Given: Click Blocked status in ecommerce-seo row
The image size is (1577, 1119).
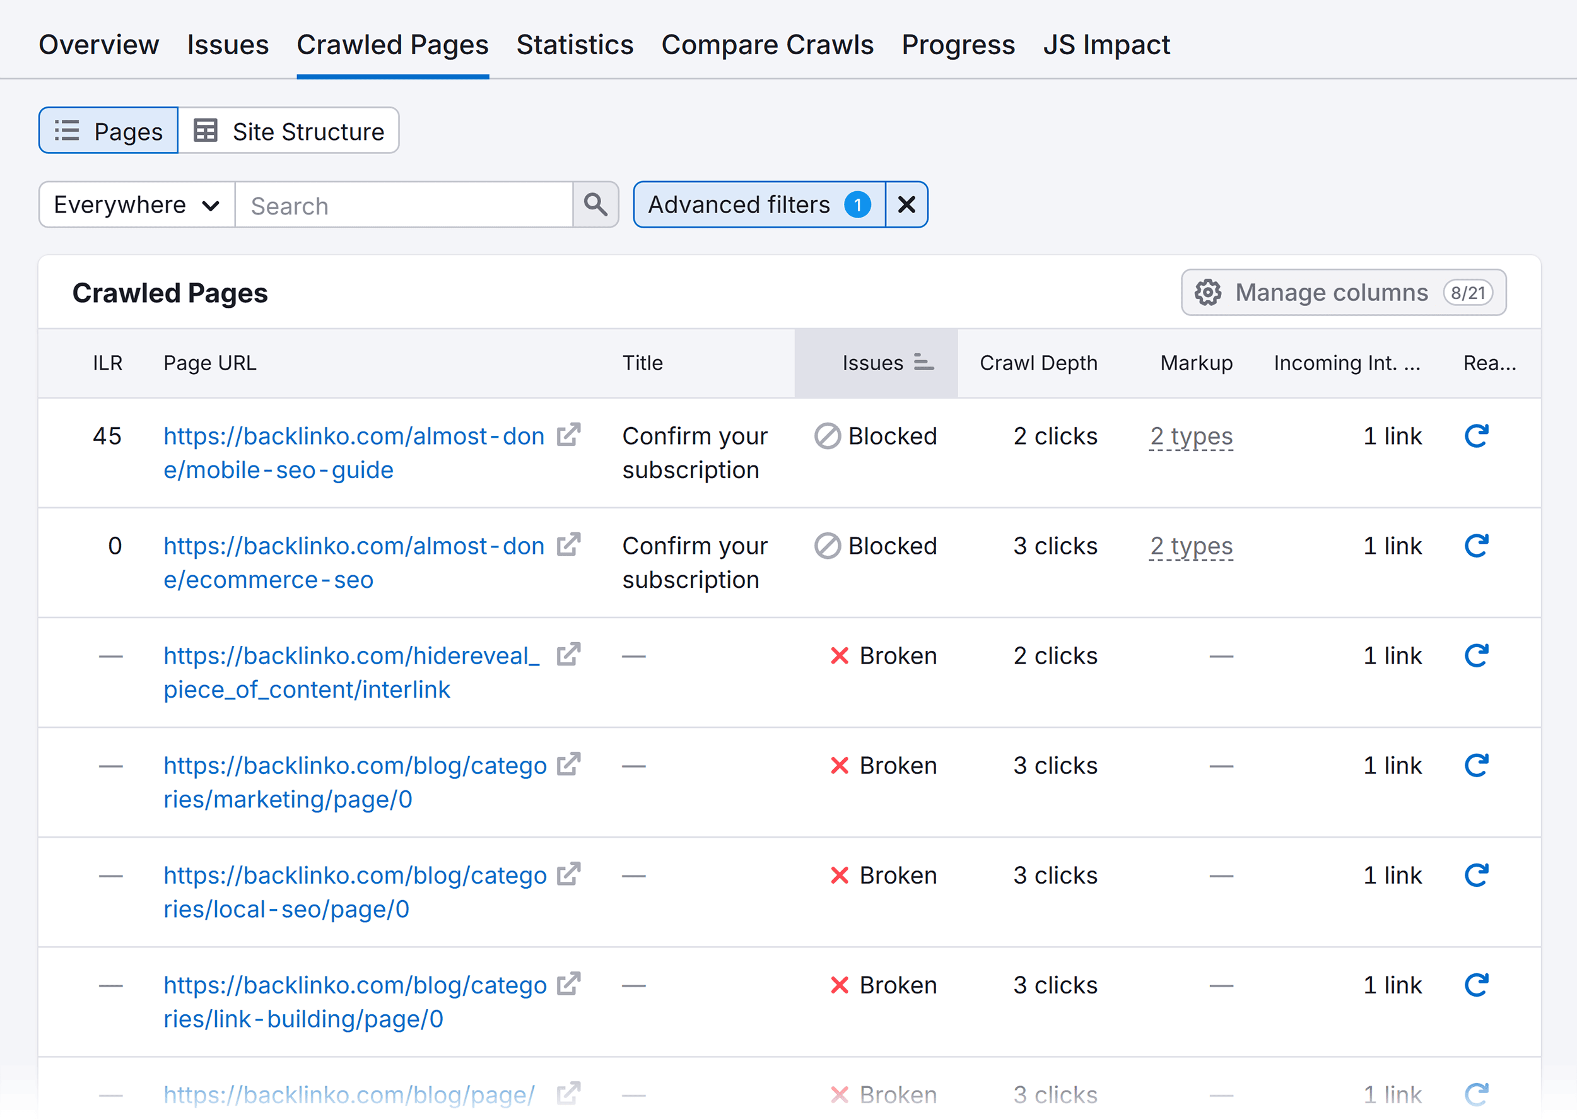Looking at the screenshot, I should click(x=876, y=546).
